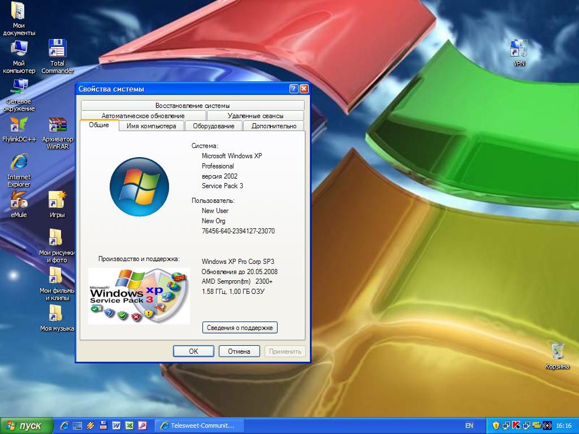Click the EN language indicator in taskbar
The height and width of the screenshot is (434, 579).
[469, 426]
